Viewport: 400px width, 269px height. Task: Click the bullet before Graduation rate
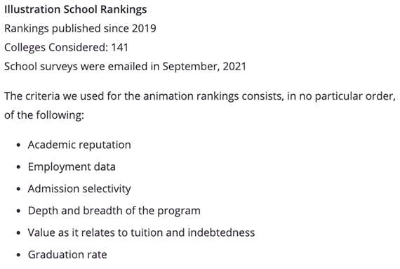click(x=18, y=255)
